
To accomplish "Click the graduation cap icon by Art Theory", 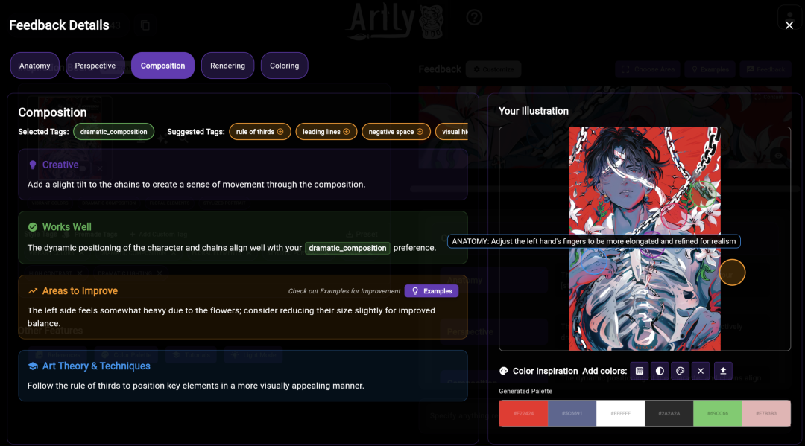I will tap(33, 366).
